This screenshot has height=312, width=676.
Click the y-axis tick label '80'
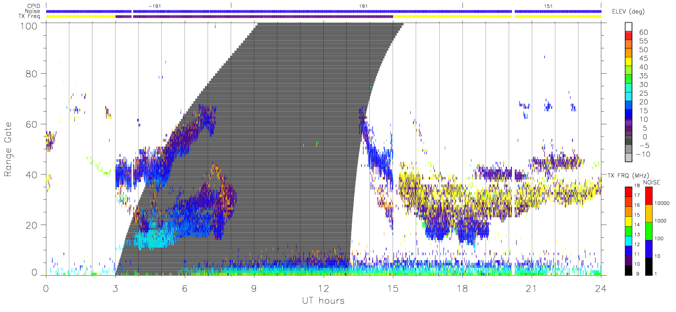pos(32,73)
